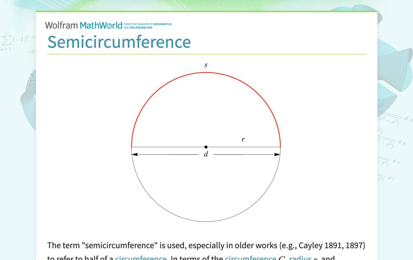
Task: Open the second circumference hyperlink
Action: pos(251,258)
